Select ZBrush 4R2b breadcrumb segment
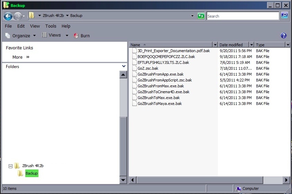This screenshot has height=194, width=292. pyautogui.click(x=53, y=16)
